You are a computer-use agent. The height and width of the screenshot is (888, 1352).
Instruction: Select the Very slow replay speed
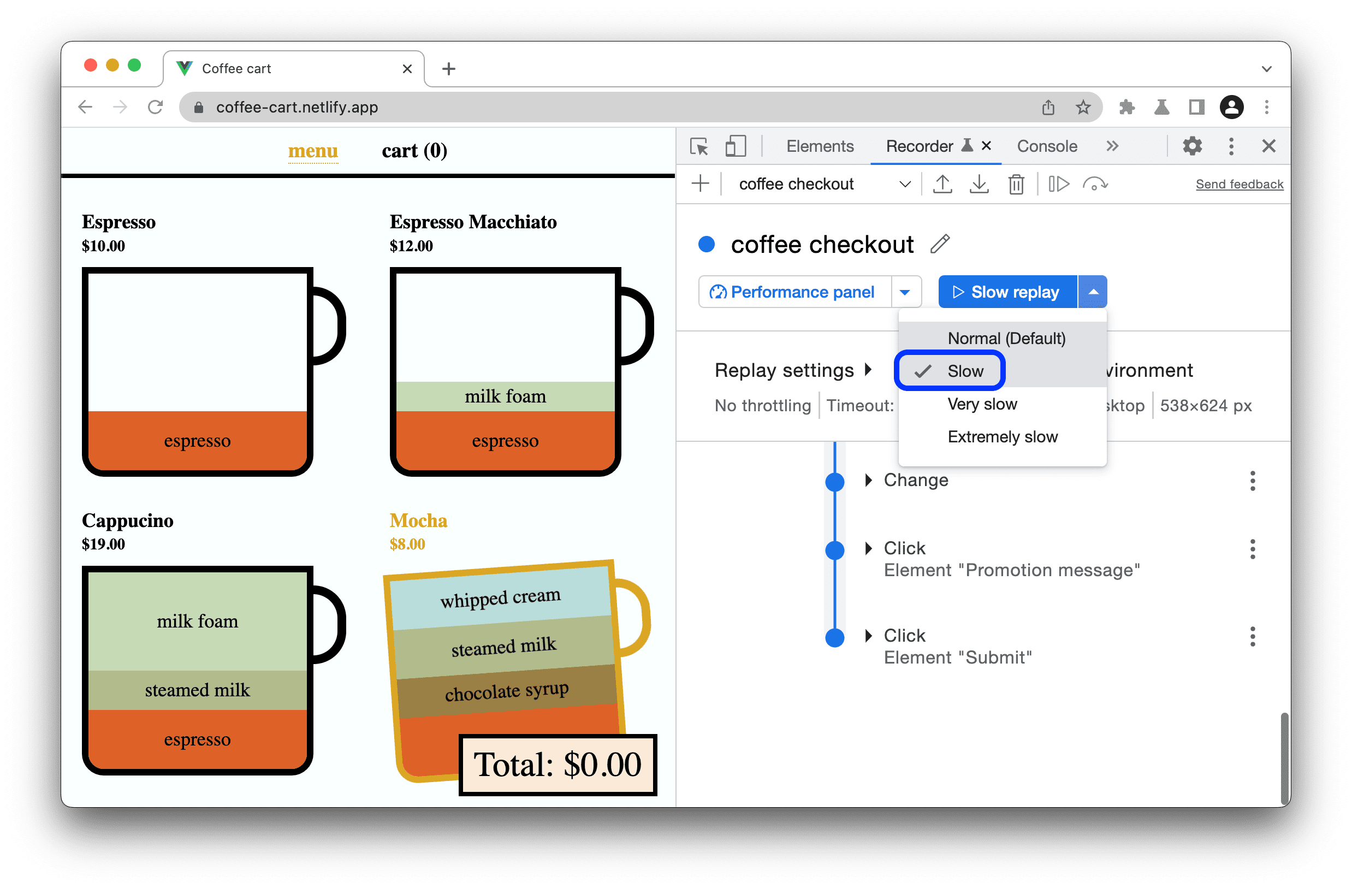[983, 402]
